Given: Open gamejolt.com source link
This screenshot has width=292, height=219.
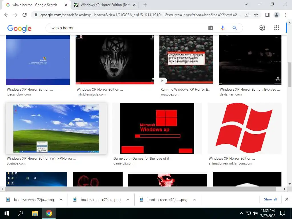Looking at the screenshot, I should tap(123, 163).
